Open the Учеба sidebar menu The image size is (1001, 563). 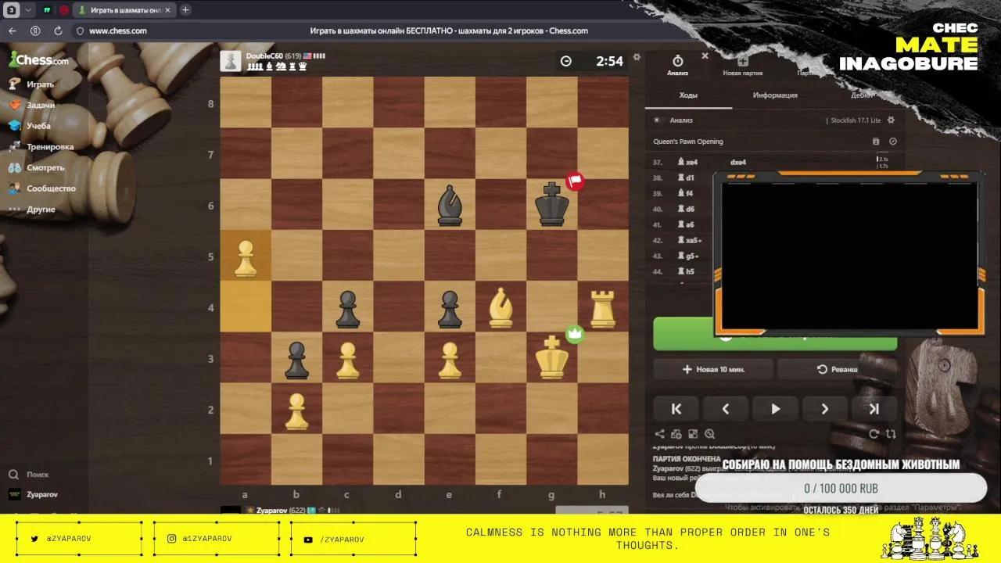click(30, 126)
